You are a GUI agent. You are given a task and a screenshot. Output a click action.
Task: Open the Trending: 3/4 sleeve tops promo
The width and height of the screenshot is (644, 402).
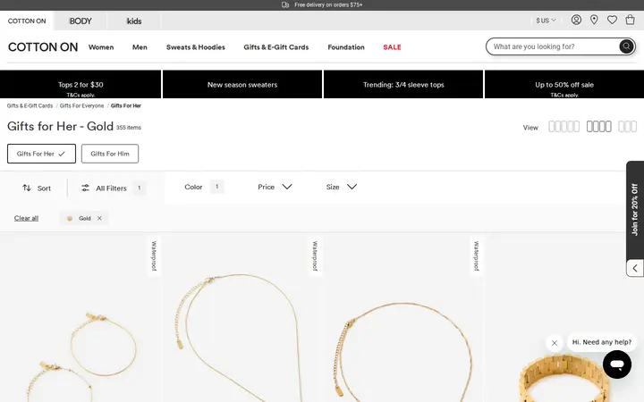coord(403,84)
